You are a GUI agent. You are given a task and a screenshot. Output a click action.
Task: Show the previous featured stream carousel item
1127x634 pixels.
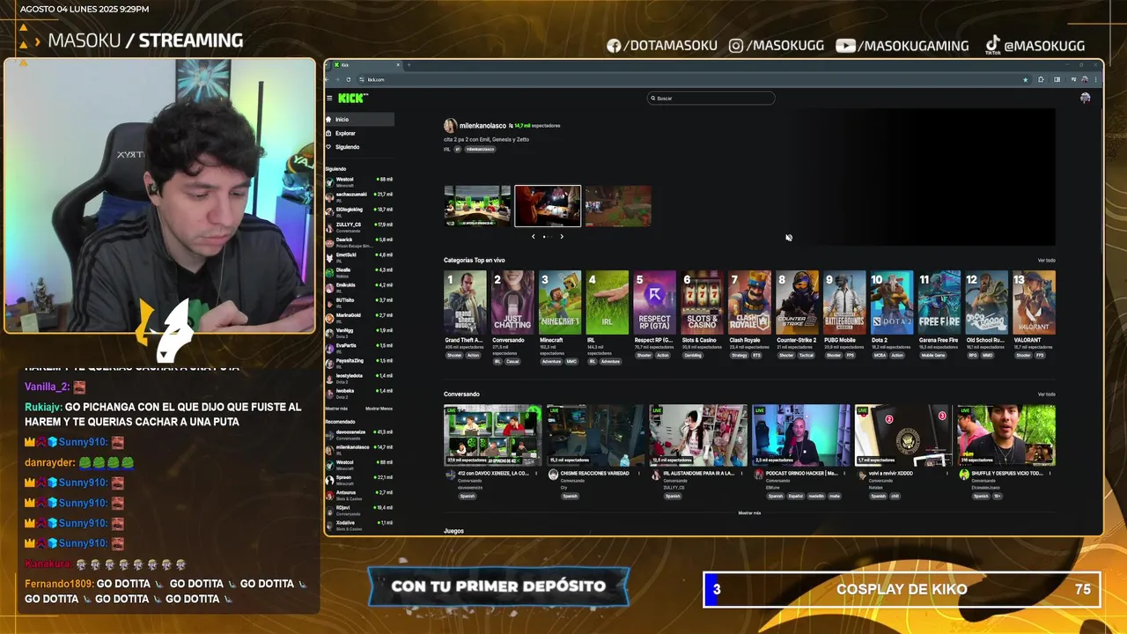pos(533,236)
